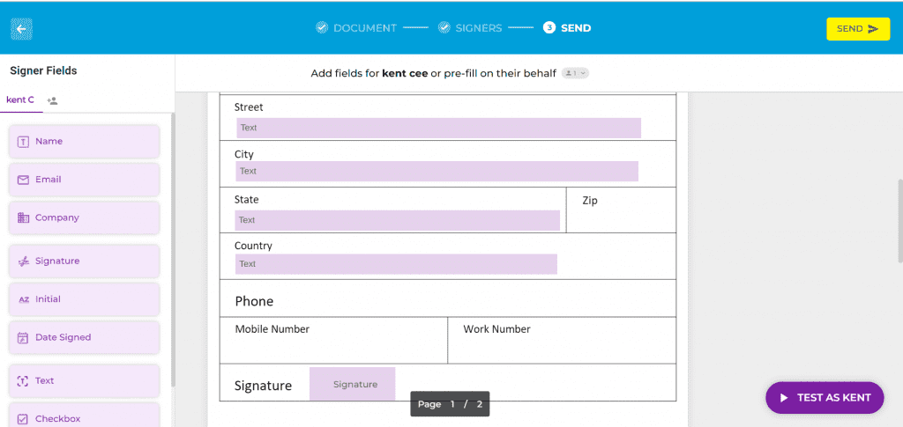
Task: Switch to the kent C tab
Action: (x=20, y=100)
